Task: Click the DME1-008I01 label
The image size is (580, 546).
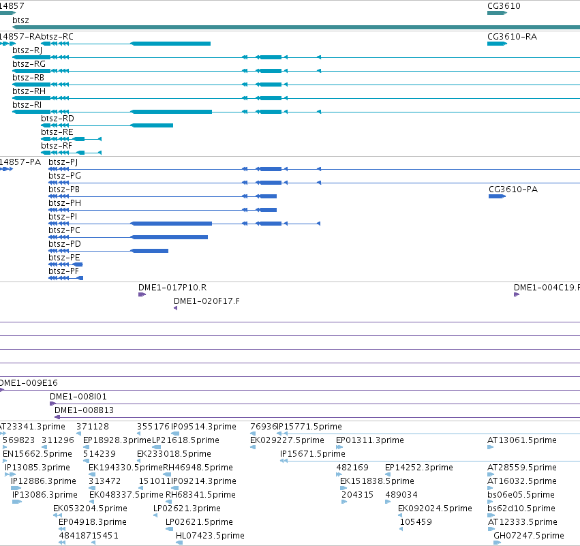Action: 78,397
